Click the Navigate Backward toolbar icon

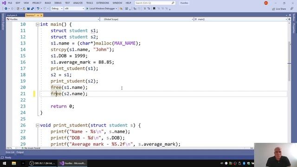[6, 8]
